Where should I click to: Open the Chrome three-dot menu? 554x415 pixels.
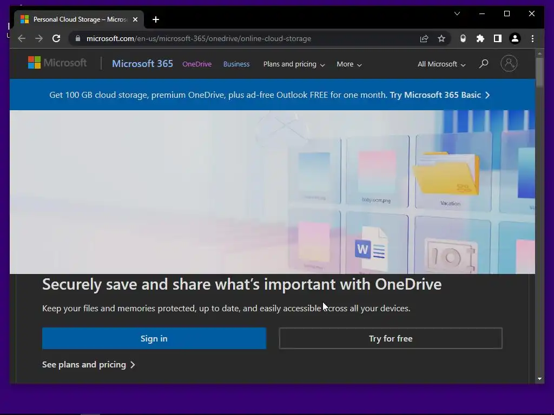pos(532,38)
